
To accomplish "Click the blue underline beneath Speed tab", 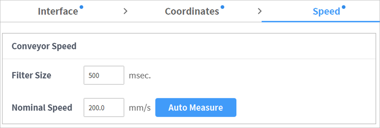I will tap(320, 22).
